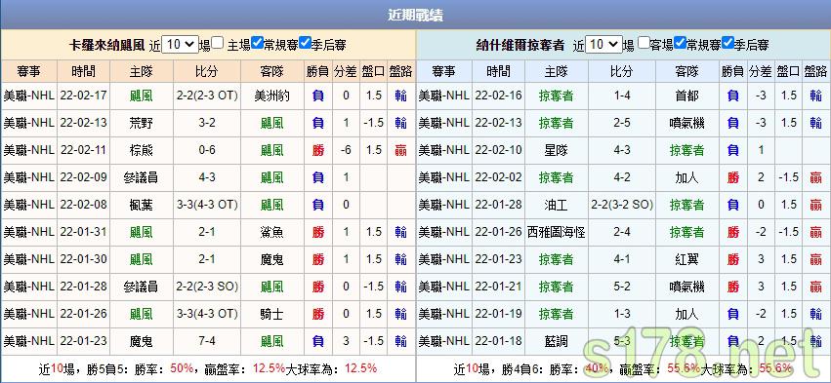The width and height of the screenshot is (831, 383).
Task: Enable the 客場 checkbox for 納什維爾掠奪者
Action: (x=644, y=43)
